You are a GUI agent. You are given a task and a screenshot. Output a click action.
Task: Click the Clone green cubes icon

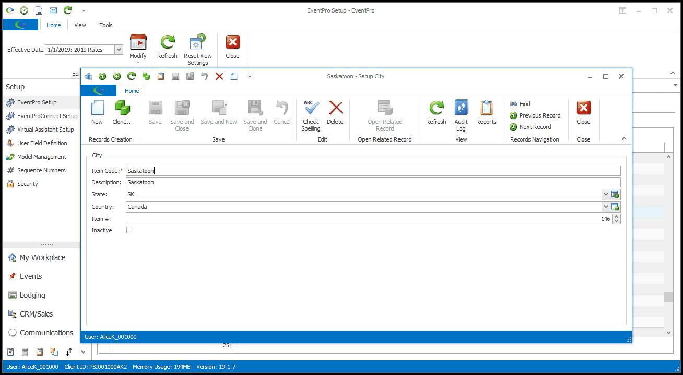pos(123,113)
